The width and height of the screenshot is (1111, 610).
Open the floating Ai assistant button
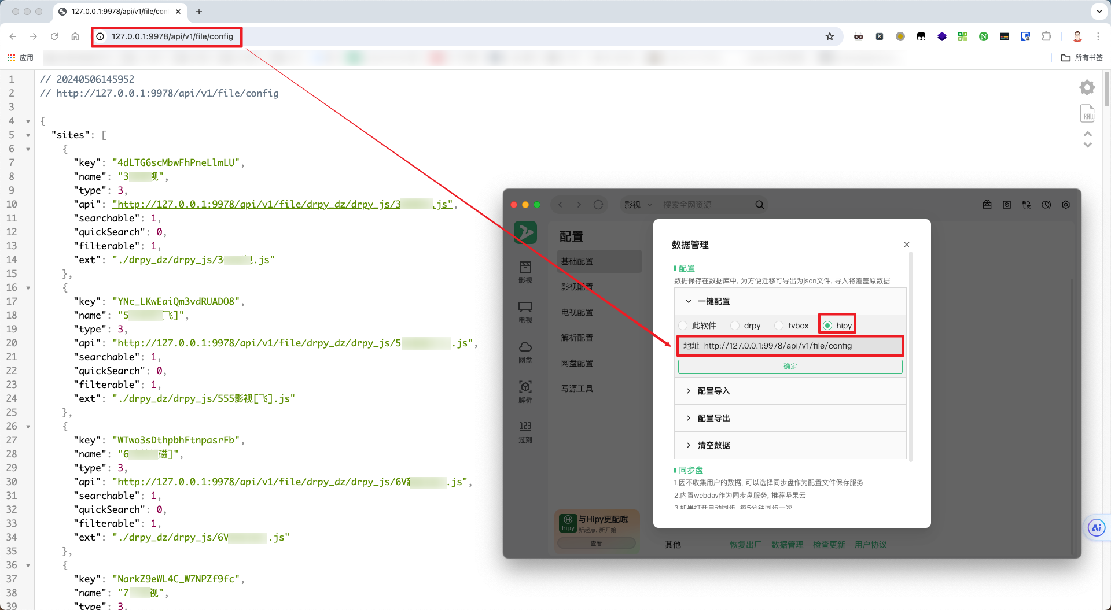point(1097,527)
